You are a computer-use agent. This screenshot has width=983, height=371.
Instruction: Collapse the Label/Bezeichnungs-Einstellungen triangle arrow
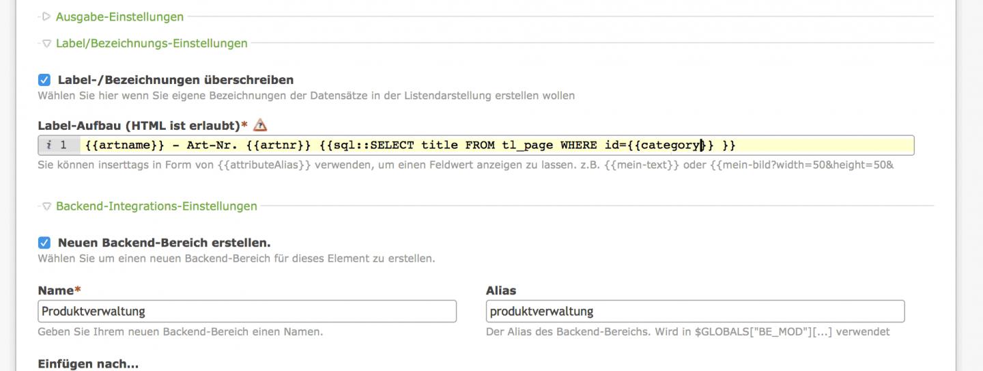[x=46, y=43]
